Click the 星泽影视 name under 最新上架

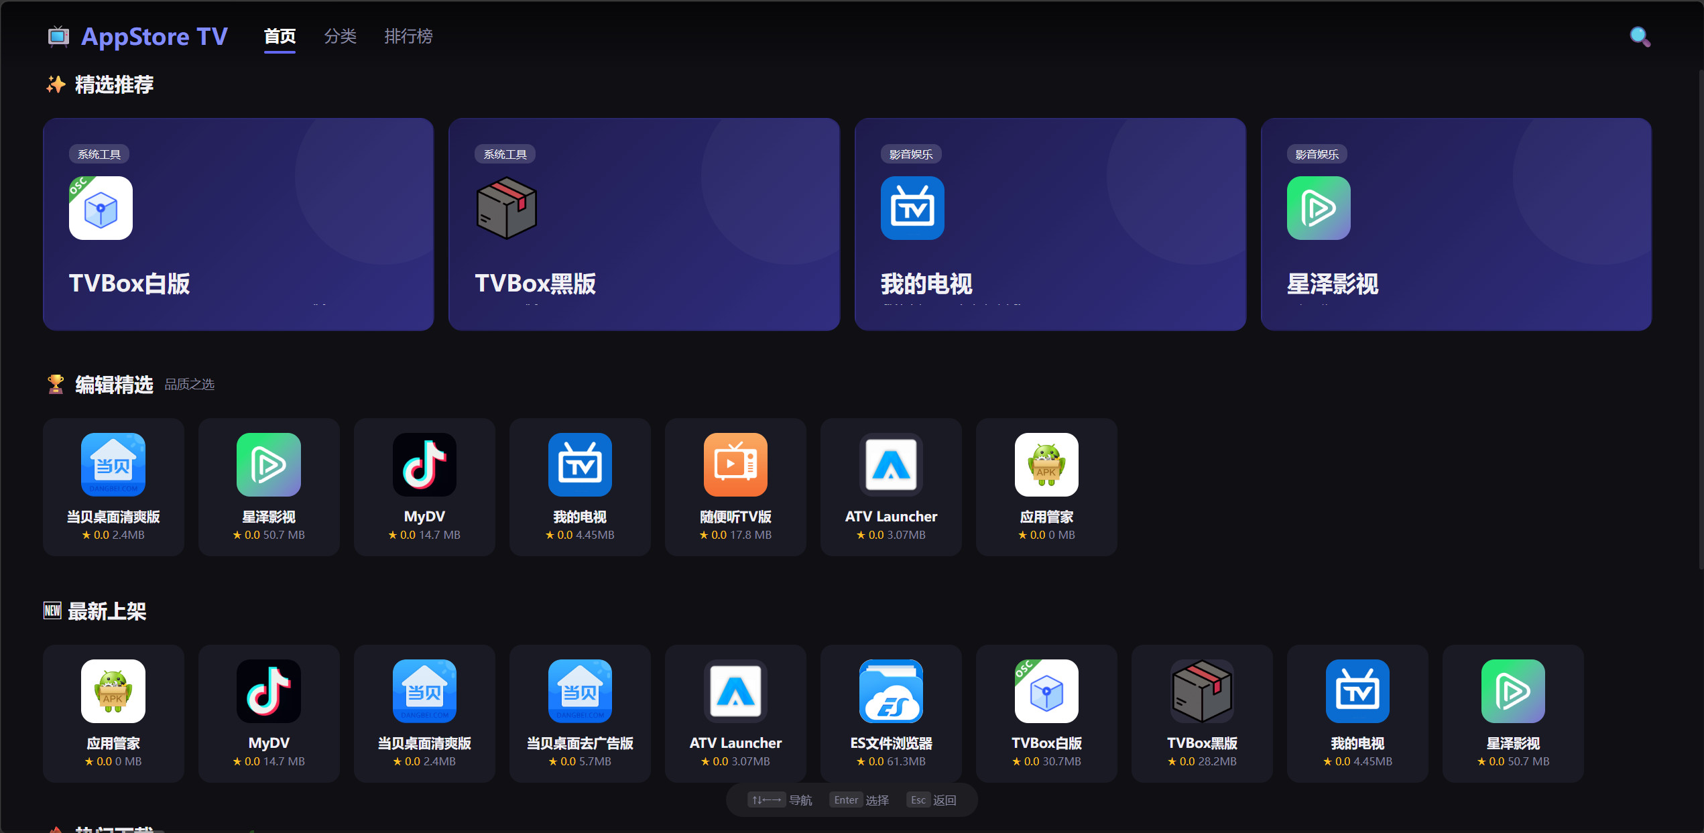click(x=1513, y=743)
